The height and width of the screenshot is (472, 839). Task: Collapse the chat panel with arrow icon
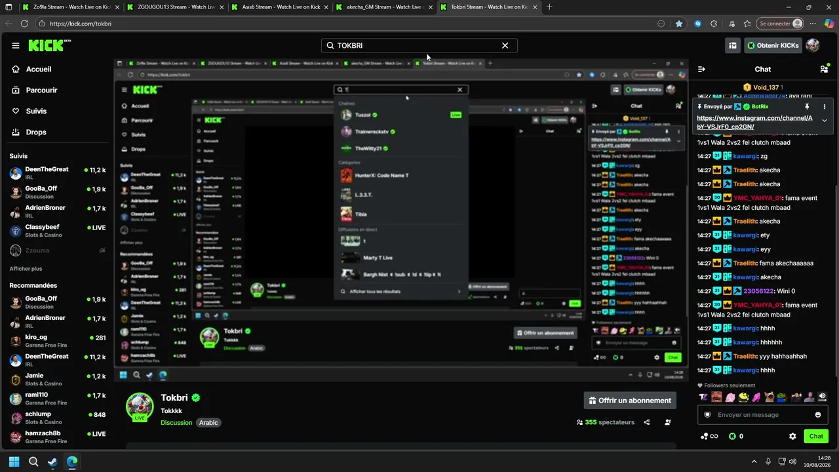coord(701,69)
